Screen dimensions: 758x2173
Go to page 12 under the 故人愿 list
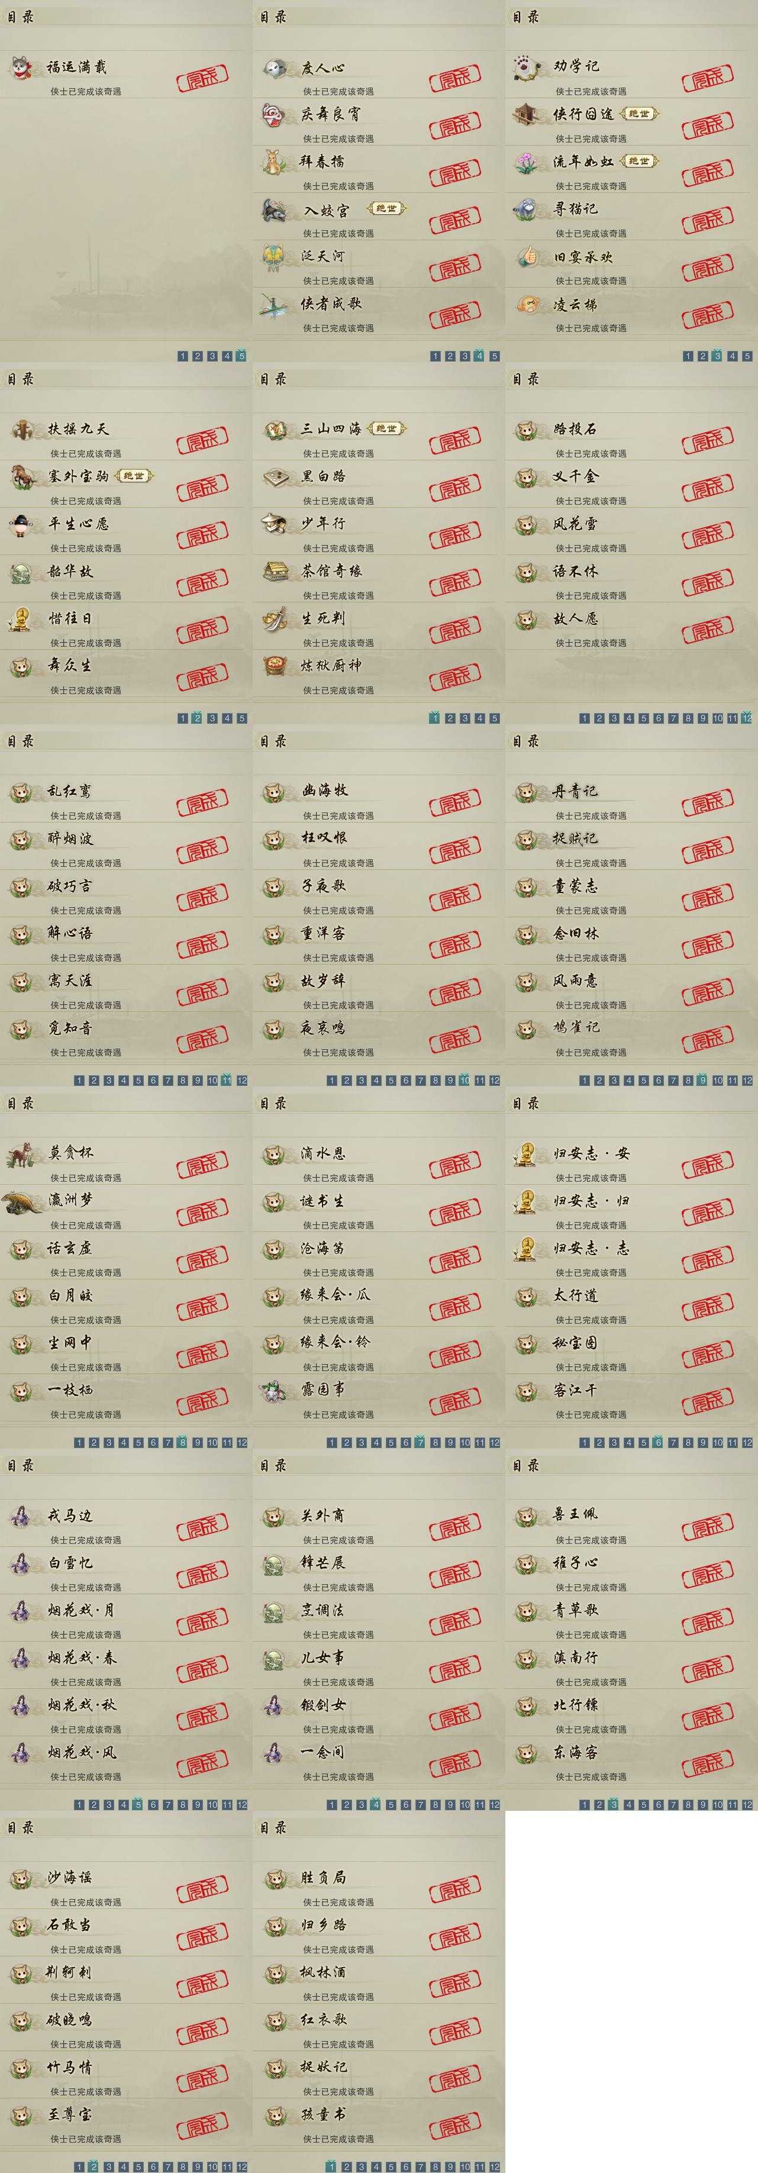(x=747, y=718)
